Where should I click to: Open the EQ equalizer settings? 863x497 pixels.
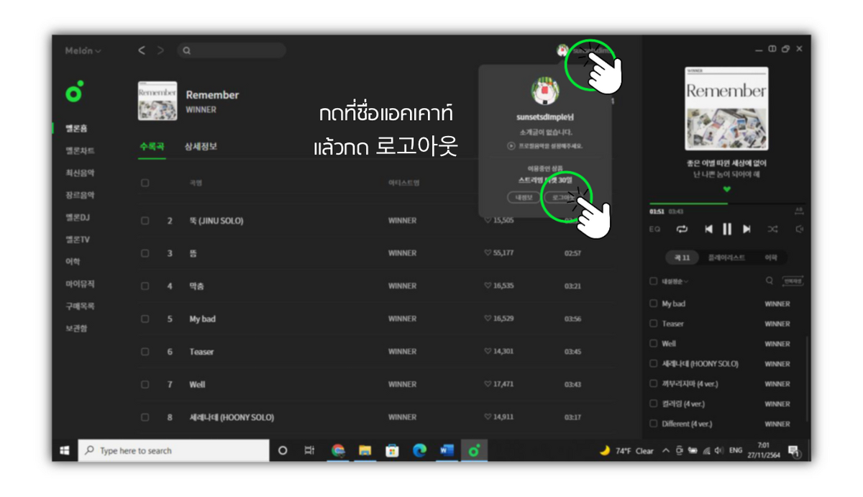(654, 229)
